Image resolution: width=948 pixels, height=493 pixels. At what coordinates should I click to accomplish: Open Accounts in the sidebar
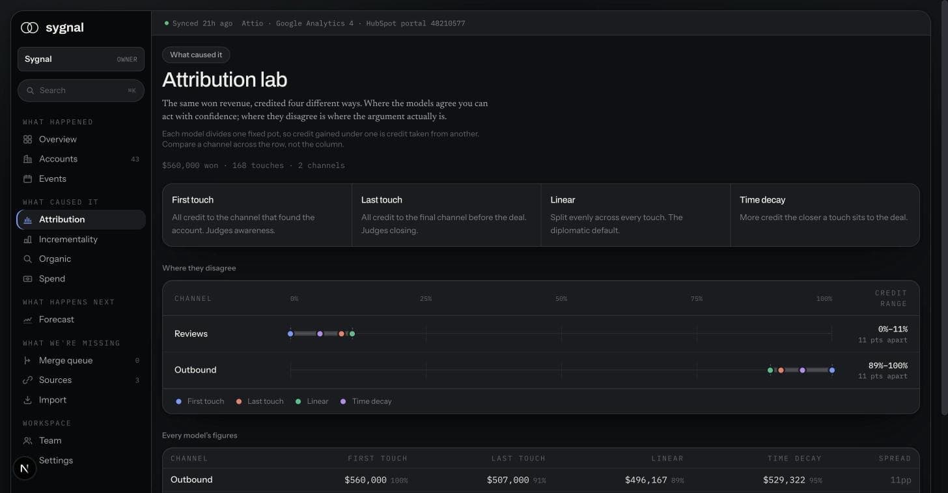81,159
